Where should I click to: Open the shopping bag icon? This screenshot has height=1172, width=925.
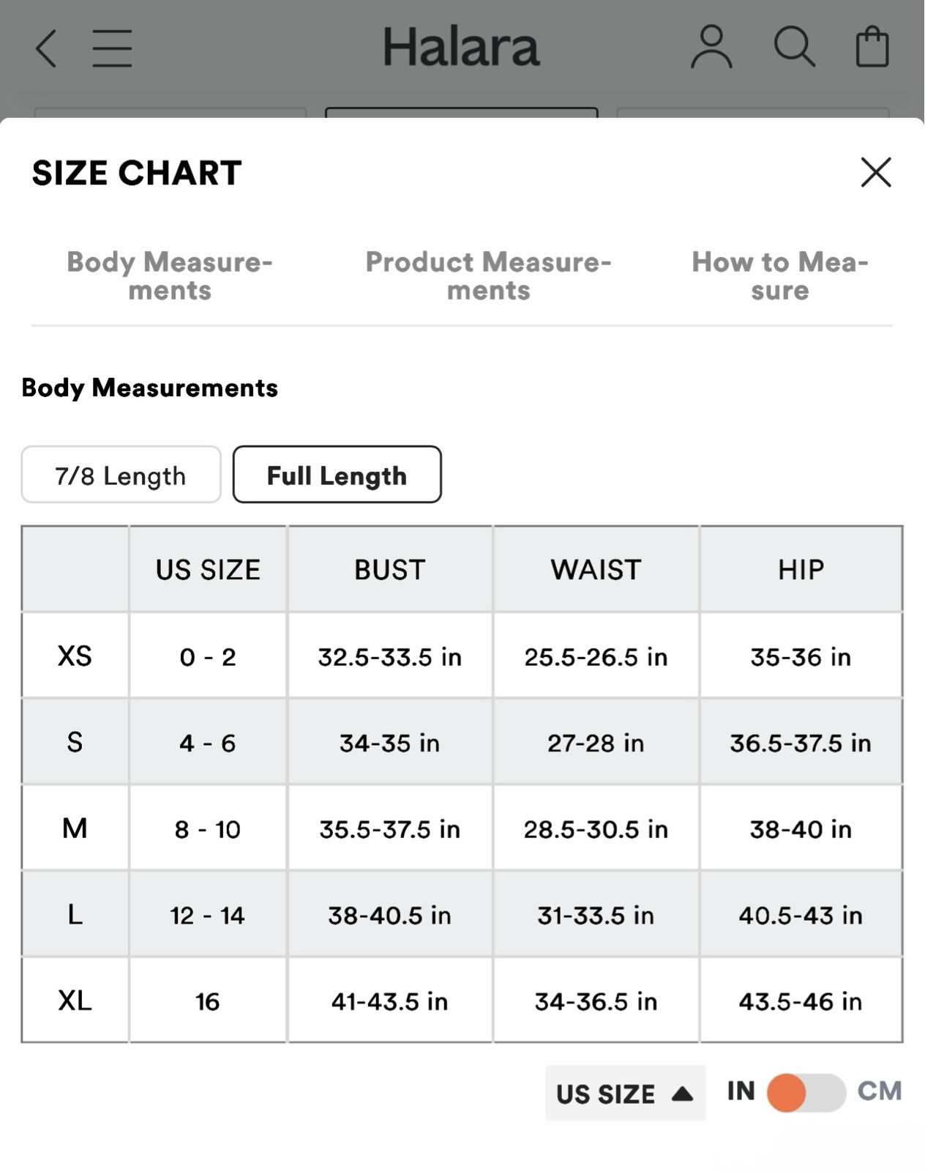[x=872, y=48]
